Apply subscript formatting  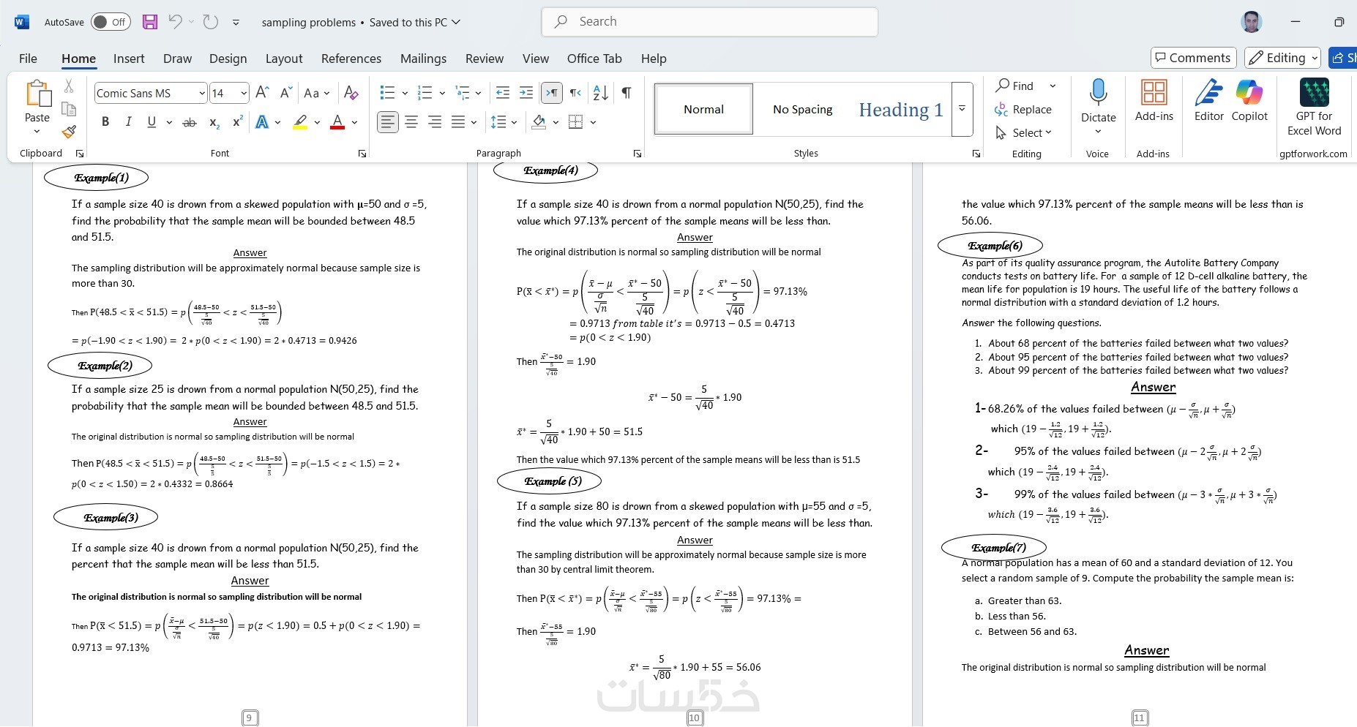(x=214, y=122)
